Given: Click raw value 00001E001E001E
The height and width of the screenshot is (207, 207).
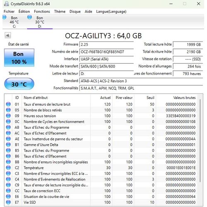Looking at the screenshot, I should tap(181, 168).
